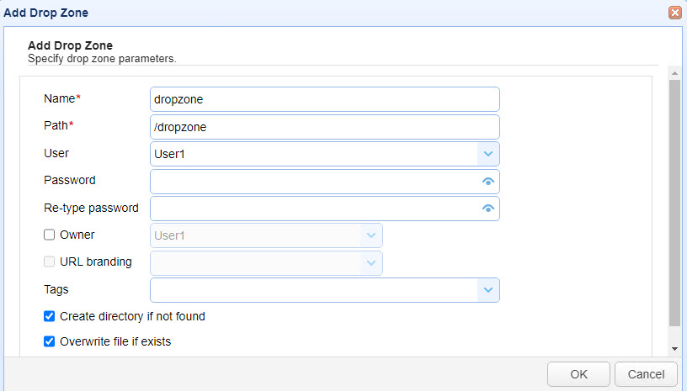The width and height of the screenshot is (687, 391).
Task: Toggle the URL branding checkbox
Action: [x=49, y=262]
